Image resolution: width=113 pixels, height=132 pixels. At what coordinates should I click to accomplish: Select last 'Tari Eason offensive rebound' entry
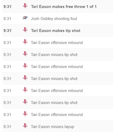pyautogui.click(x=57, y=115)
